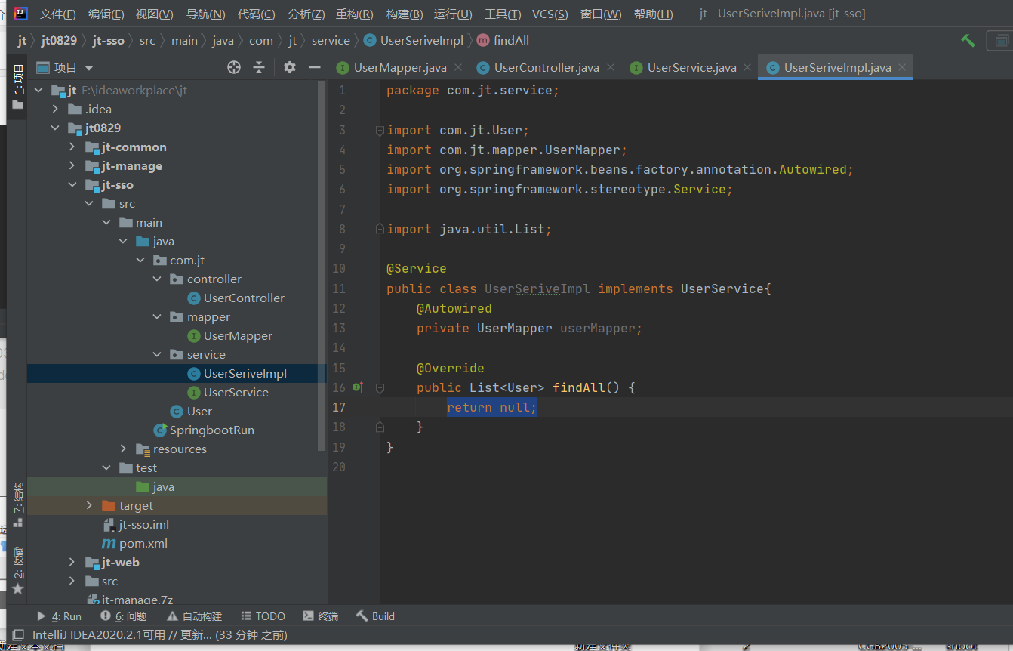This screenshot has height=651, width=1013.
Task: Open the 4: Run tool window
Action: coord(59,616)
